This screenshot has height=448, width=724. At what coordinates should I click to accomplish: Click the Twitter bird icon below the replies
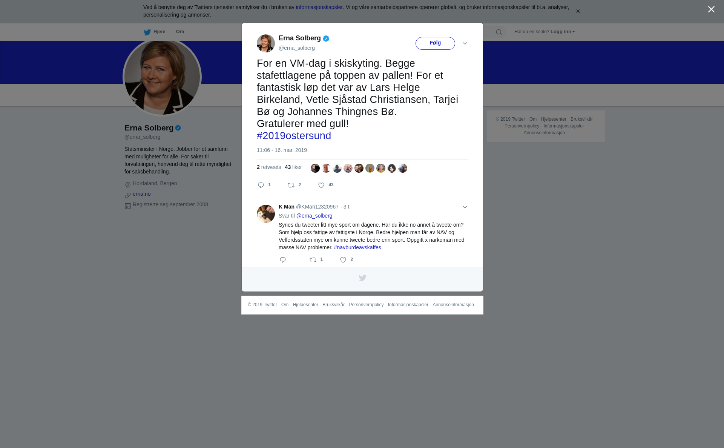(x=362, y=278)
